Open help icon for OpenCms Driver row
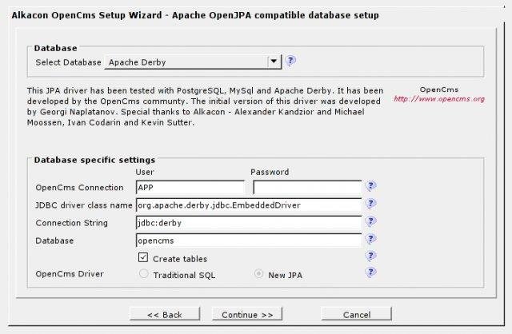The image size is (512, 334). coord(370,272)
